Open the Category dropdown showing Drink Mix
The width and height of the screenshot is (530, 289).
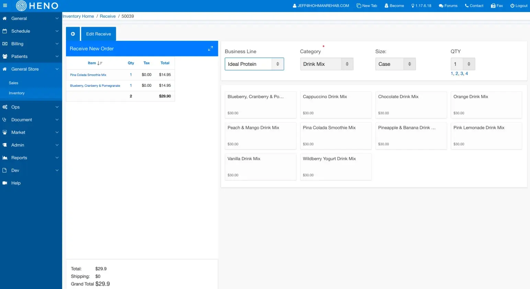tap(326, 64)
